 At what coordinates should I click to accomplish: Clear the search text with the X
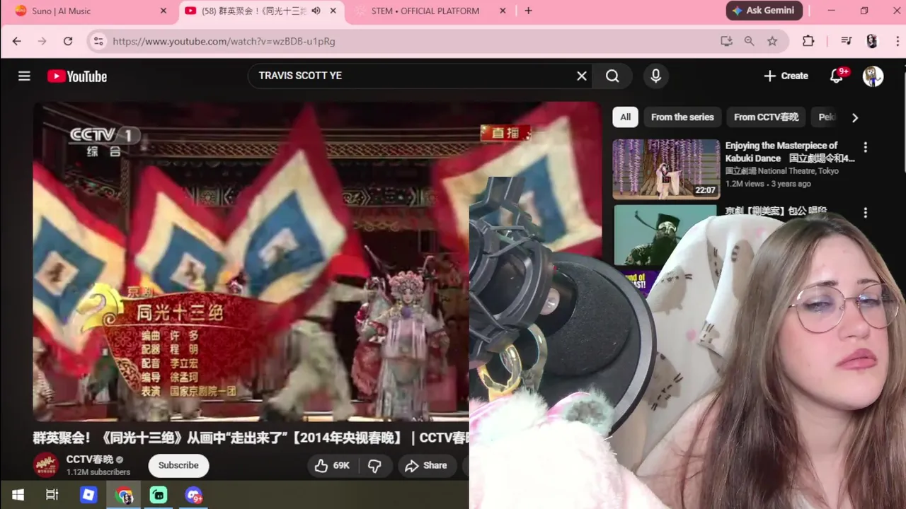[x=582, y=76]
